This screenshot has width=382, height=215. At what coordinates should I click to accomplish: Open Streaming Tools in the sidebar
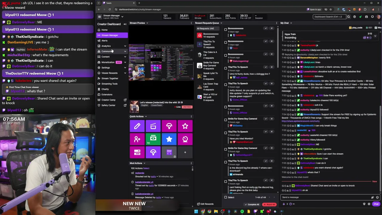pos(113,84)
